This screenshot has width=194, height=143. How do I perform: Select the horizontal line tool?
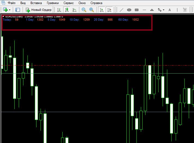[144, 10]
